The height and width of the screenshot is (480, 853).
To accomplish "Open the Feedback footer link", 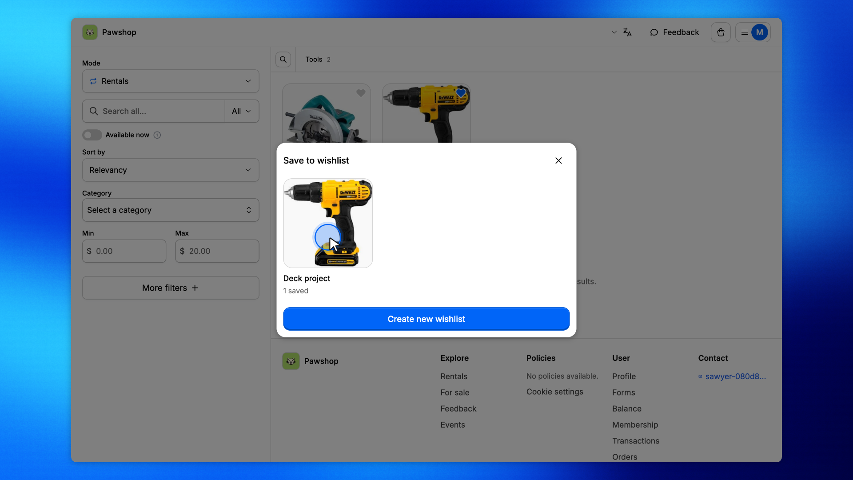I will (x=458, y=409).
